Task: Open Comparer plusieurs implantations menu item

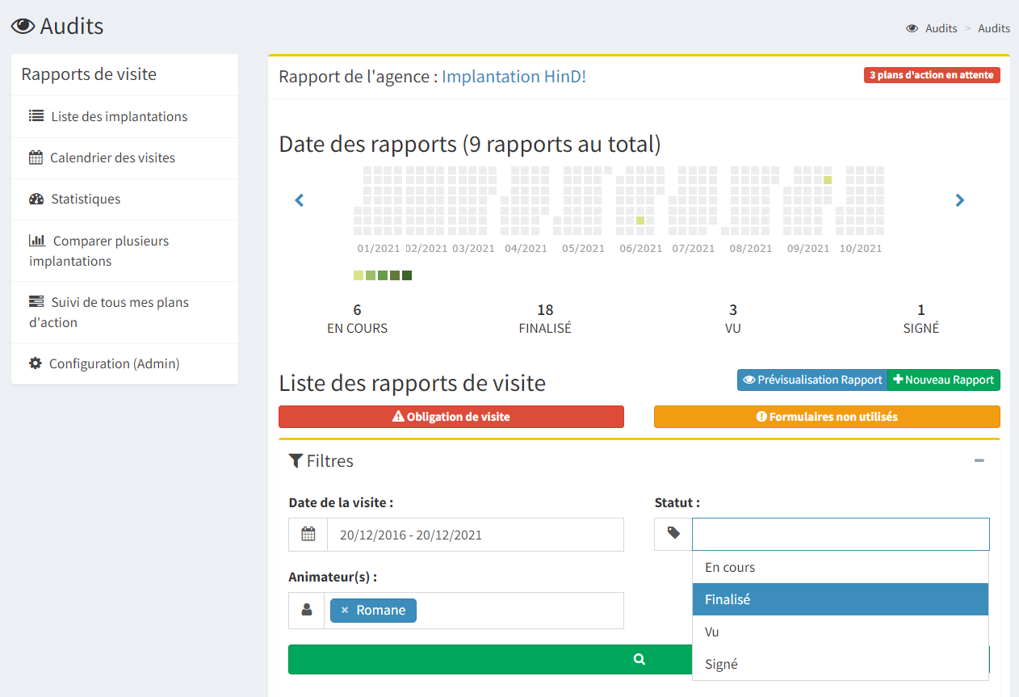Action: pos(124,250)
